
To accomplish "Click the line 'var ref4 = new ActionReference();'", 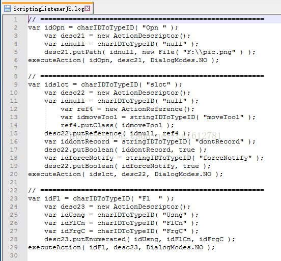I will tap(127, 109).
